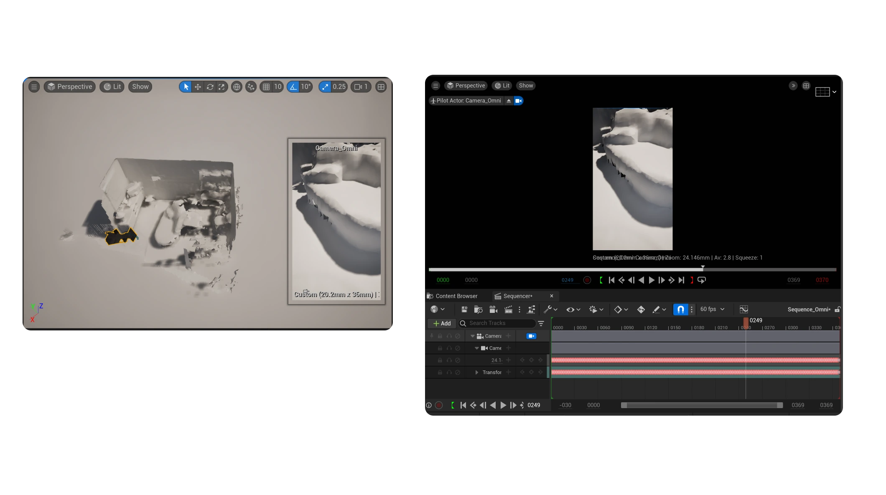Toggle exact camera view for pilot actor
The width and height of the screenshot is (886, 495).
click(x=518, y=101)
